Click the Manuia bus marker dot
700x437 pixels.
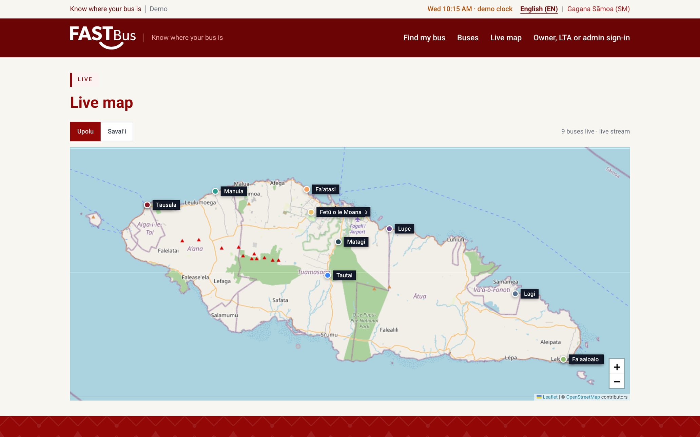pyautogui.click(x=215, y=191)
